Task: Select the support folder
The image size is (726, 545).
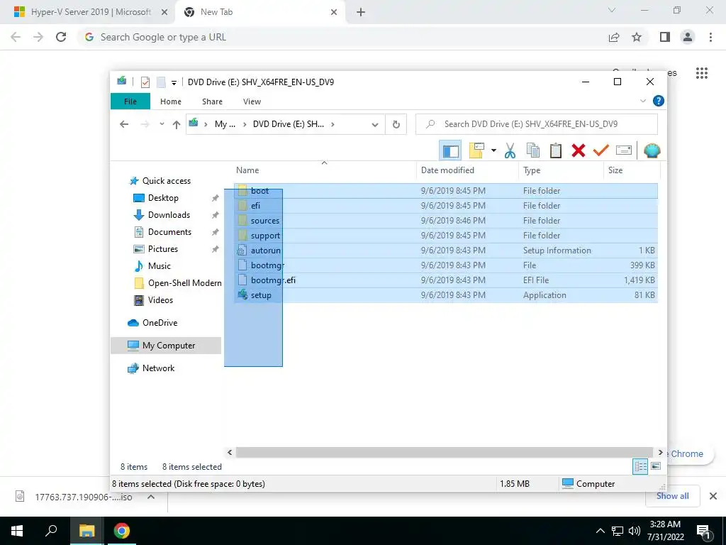Action: point(445,236)
